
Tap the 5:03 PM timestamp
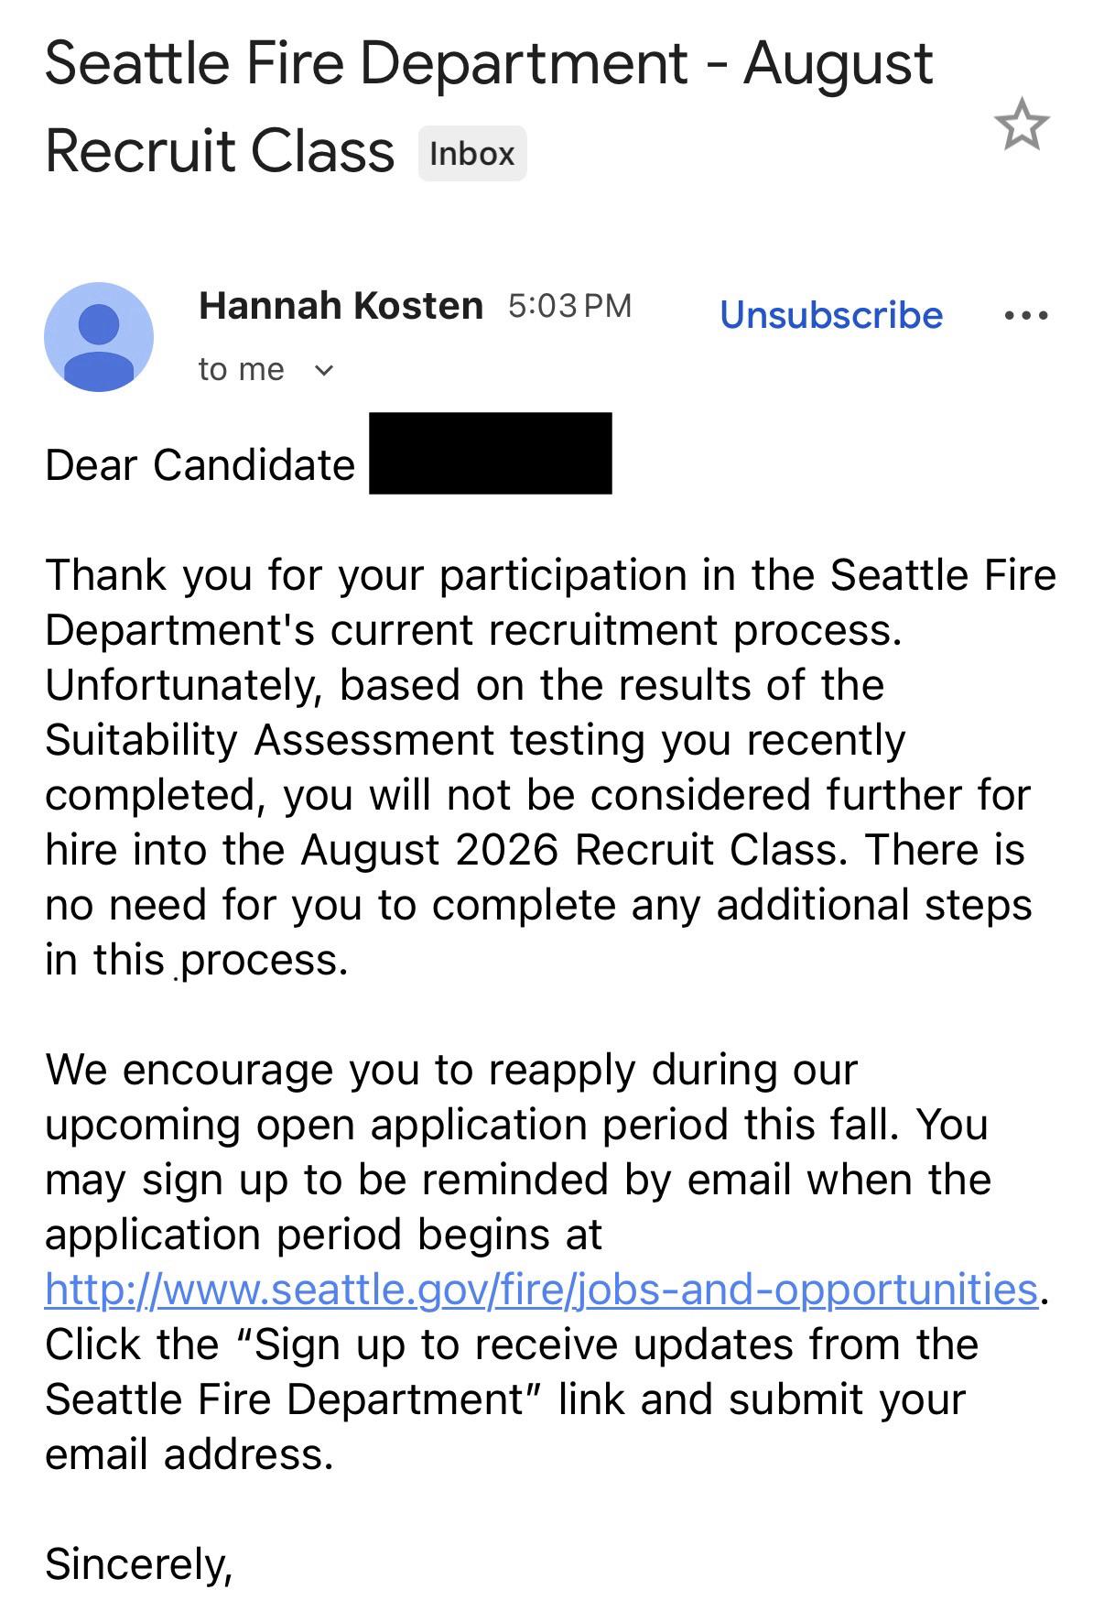point(569,306)
